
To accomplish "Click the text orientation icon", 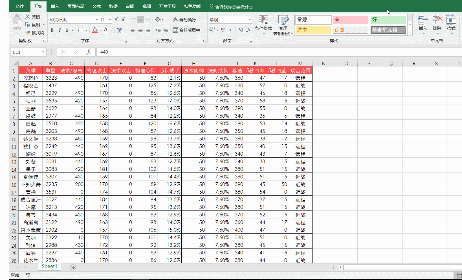I will click(x=158, y=19).
